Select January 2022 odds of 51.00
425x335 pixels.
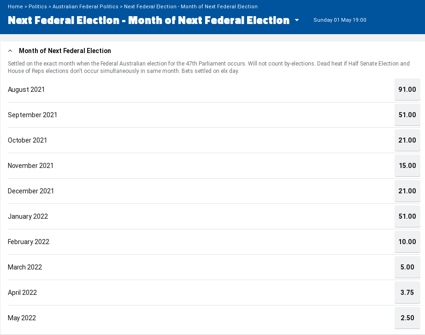point(407,216)
